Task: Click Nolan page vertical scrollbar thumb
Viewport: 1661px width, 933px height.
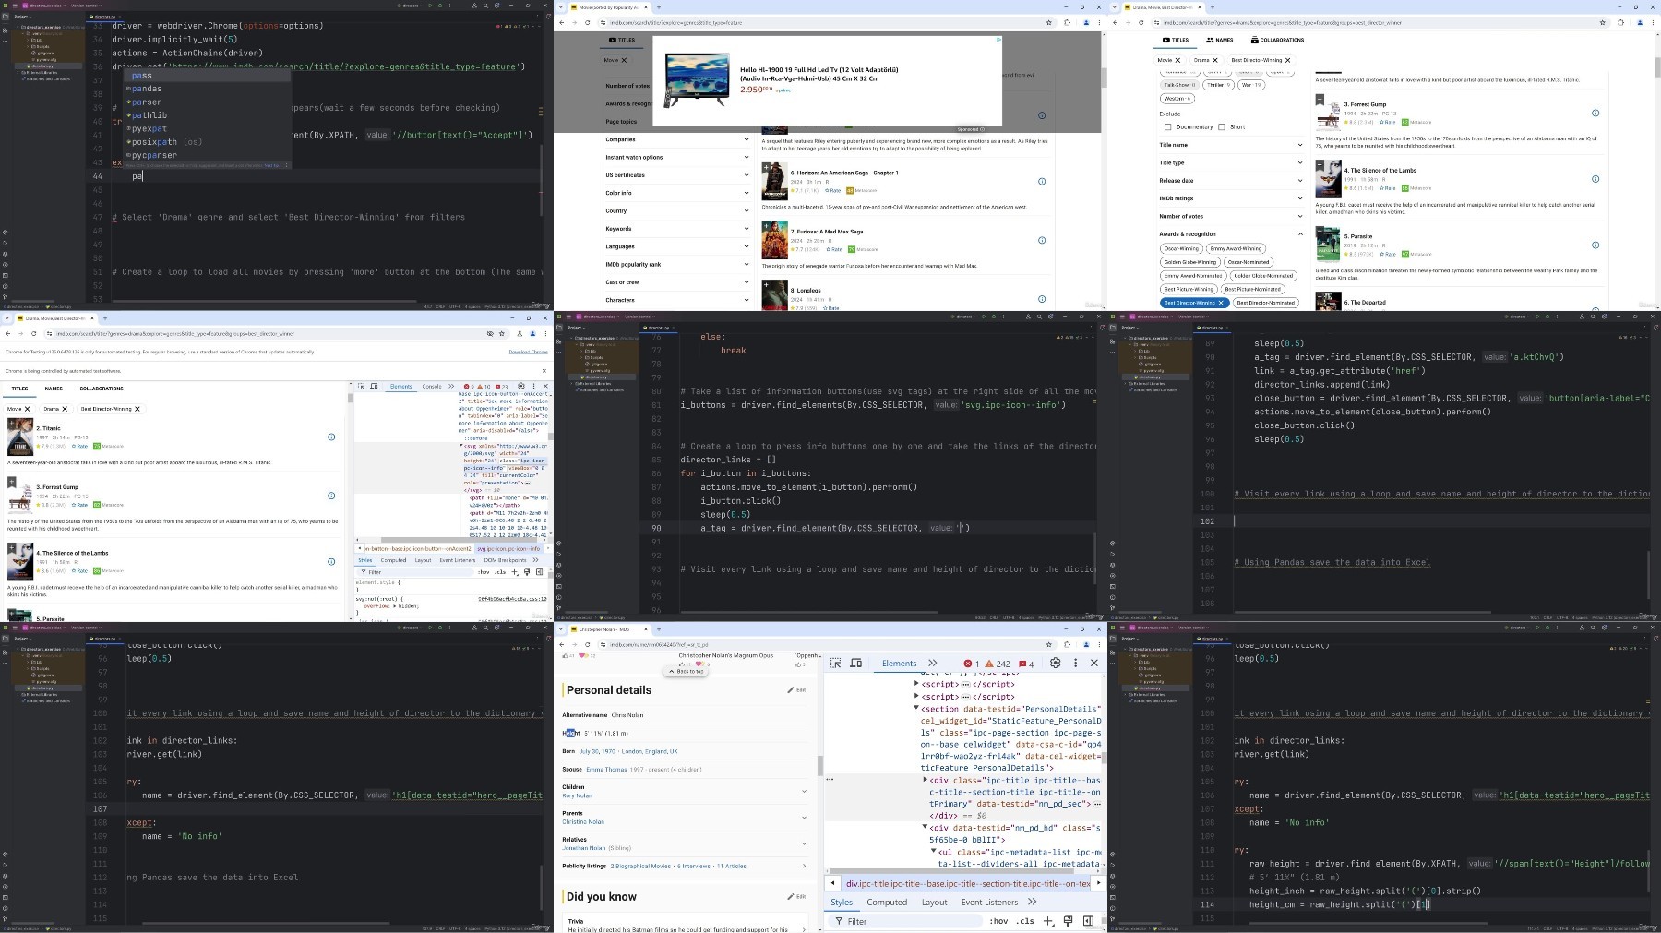Action: pos(819,765)
